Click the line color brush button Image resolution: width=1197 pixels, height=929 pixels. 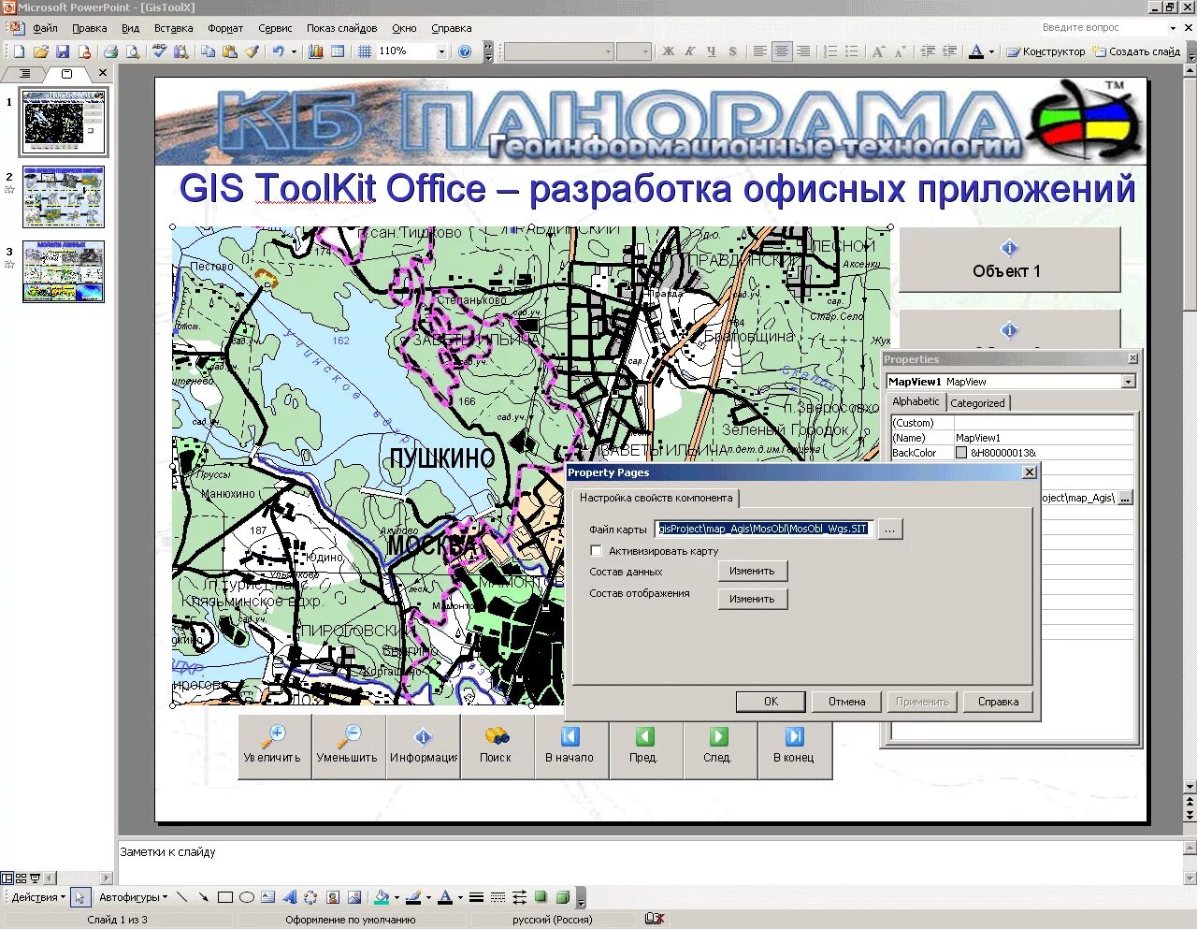coord(413,897)
